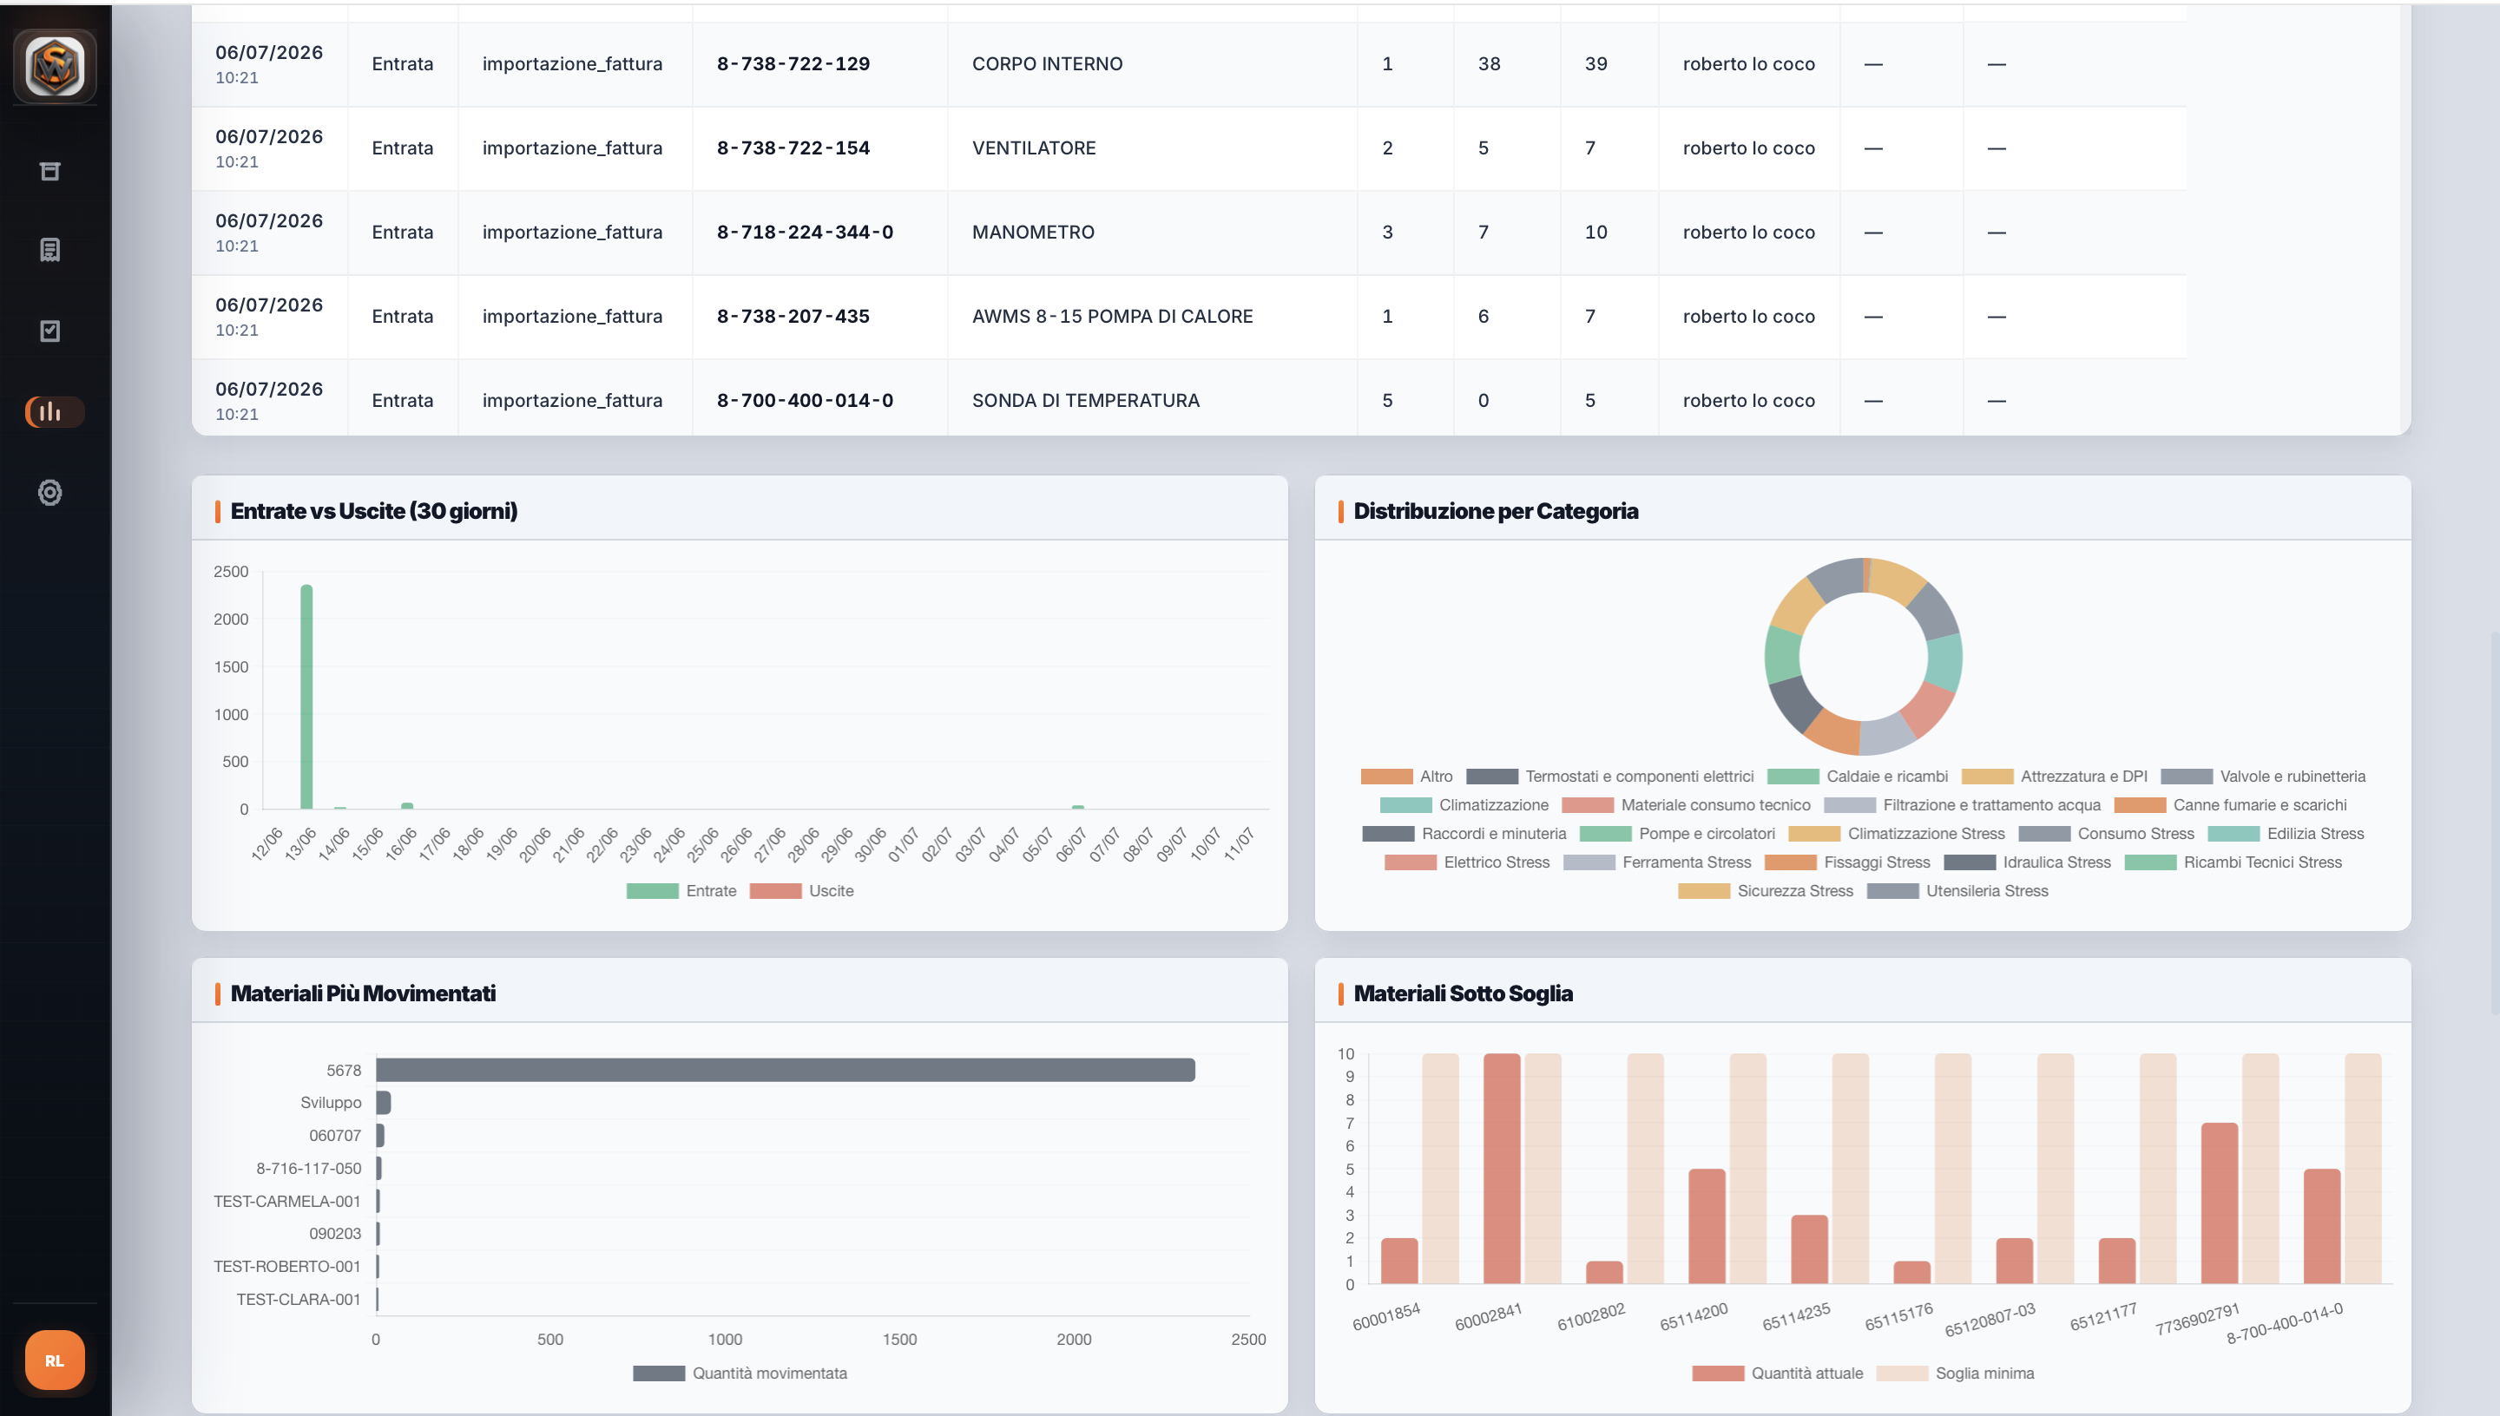
Task: Click material code 8-738-207-435
Action: coord(793,316)
